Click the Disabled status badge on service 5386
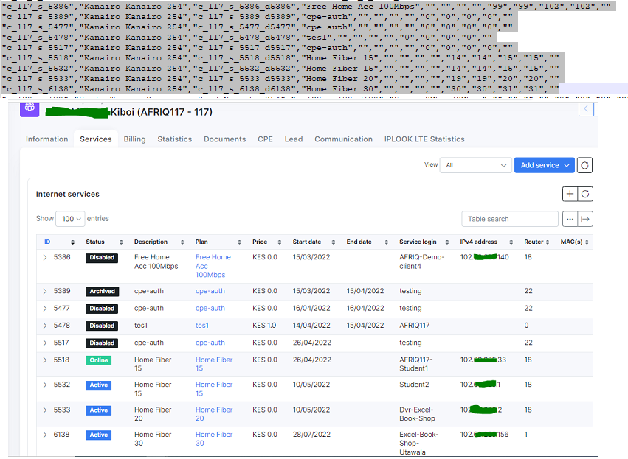 [x=101, y=257]
